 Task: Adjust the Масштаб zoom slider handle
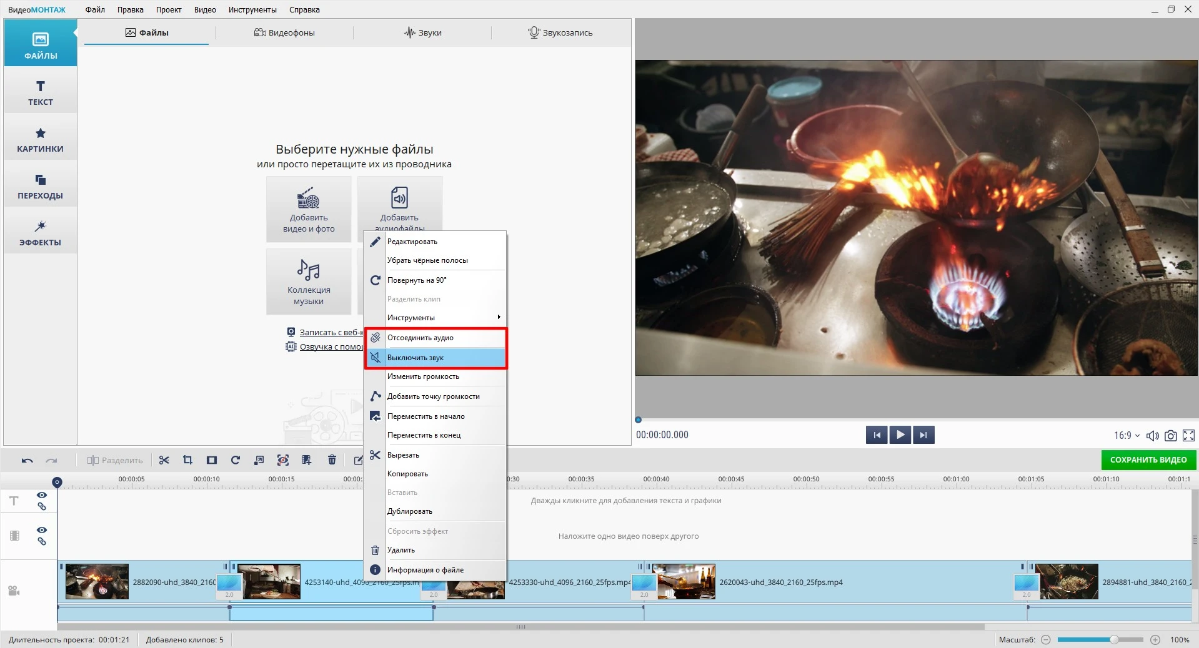point(1114,640)
